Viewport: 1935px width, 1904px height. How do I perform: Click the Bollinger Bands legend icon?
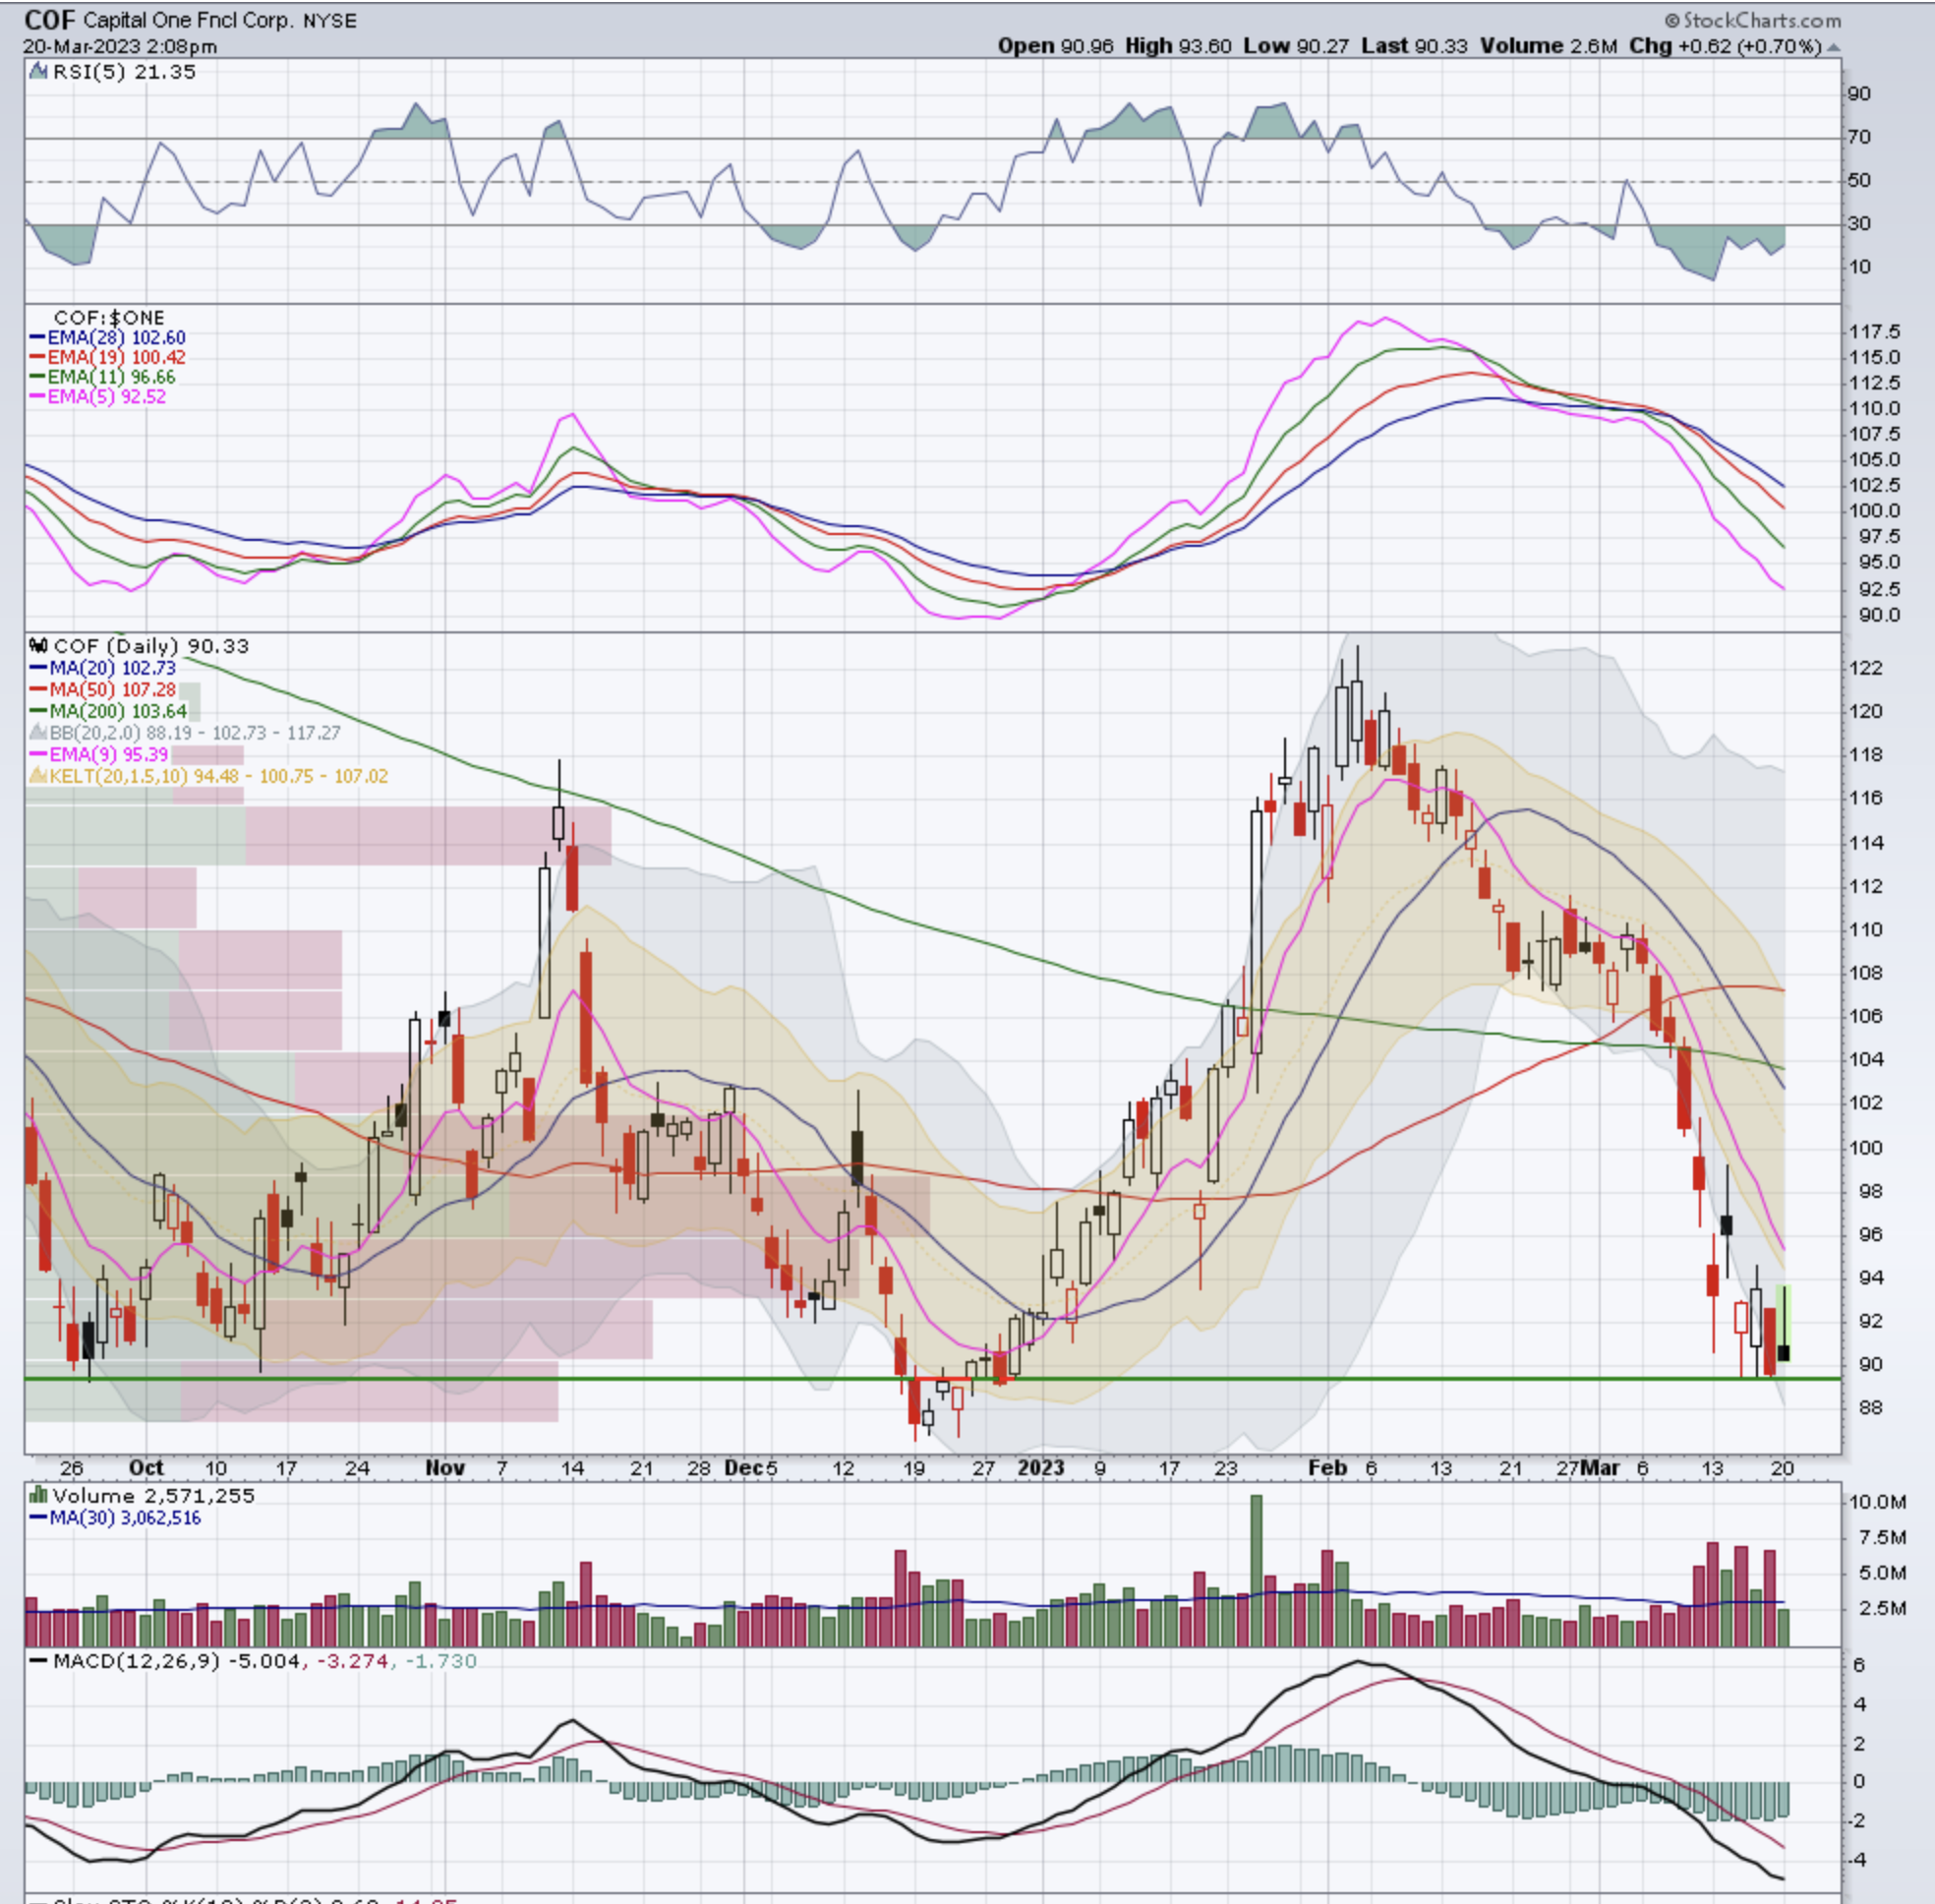[x=39, y=733]
